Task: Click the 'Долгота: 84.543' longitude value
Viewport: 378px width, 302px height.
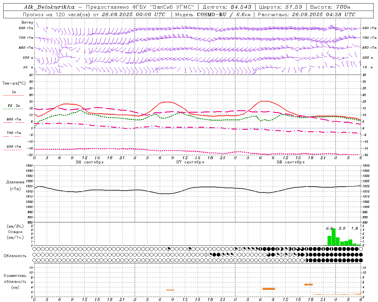Action: pos(227,7)
